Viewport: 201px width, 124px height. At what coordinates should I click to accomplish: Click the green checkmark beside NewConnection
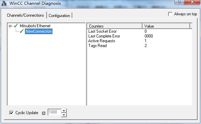point(22,31)
